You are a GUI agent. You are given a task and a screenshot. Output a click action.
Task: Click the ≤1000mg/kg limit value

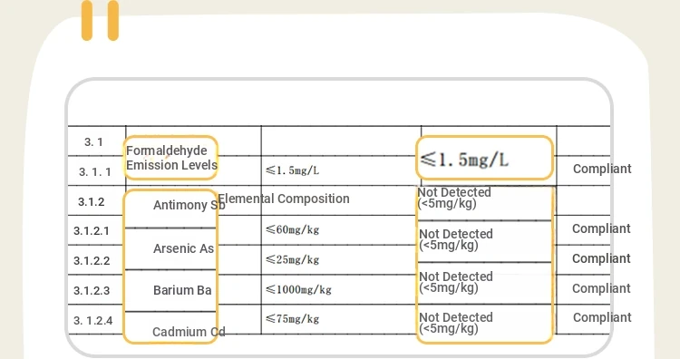(298, 289)
